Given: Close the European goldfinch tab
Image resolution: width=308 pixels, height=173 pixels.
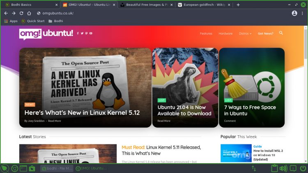Looking at the screenshot, I should coord(229,5).
